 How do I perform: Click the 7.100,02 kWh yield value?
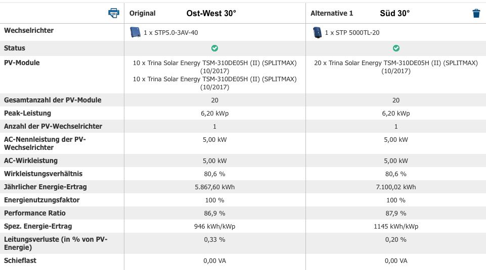pos(396,187)
